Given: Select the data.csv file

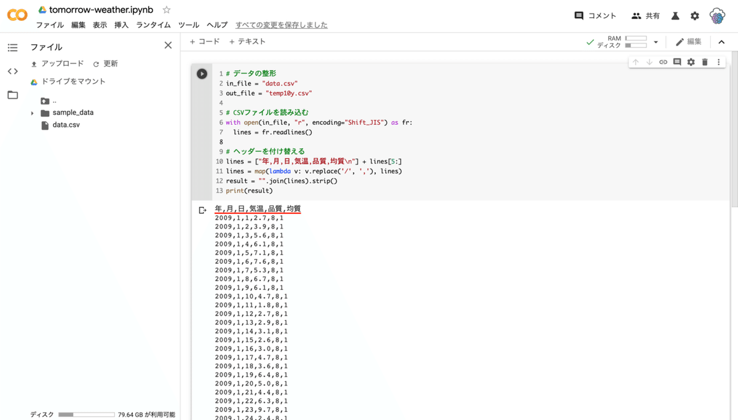Looking at the screenshot, I should (60, 125).
